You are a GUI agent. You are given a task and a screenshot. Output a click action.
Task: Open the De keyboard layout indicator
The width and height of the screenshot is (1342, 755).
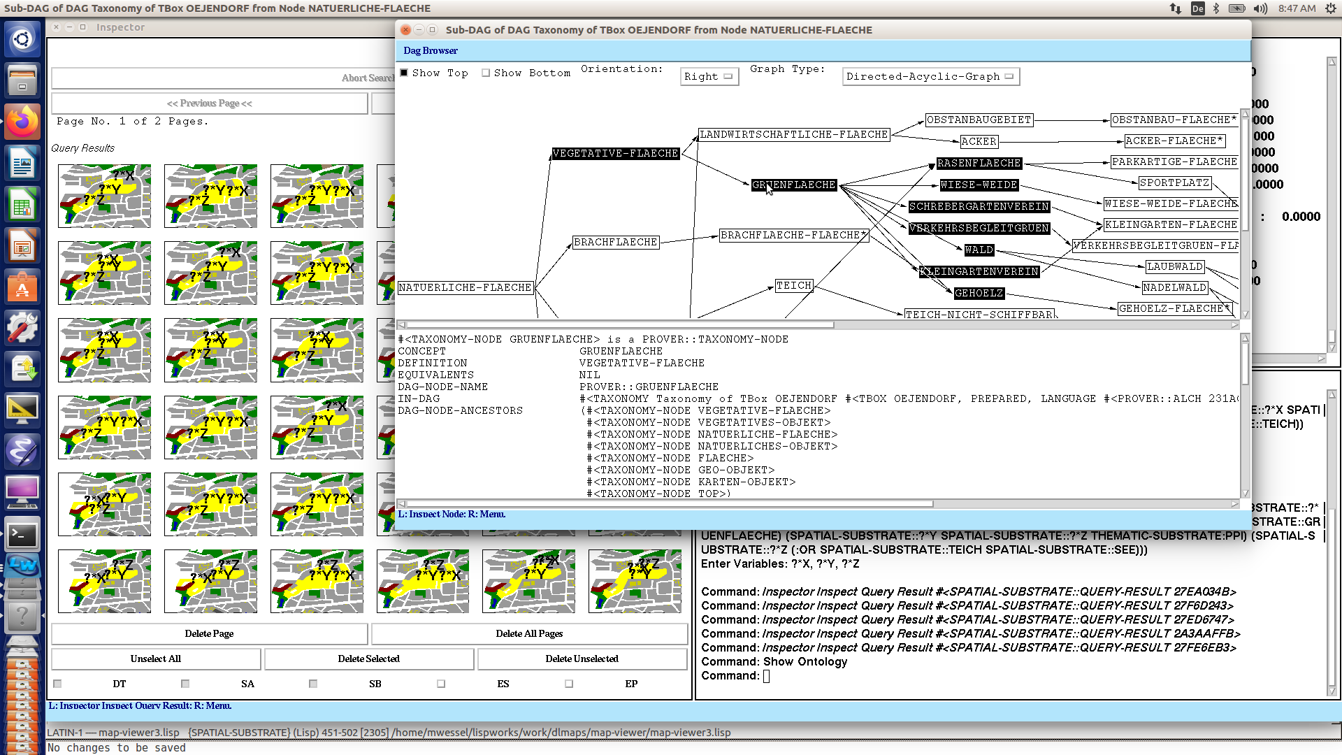click(1198, 8)
